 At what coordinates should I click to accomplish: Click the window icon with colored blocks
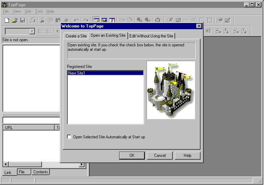click(104, 20)
